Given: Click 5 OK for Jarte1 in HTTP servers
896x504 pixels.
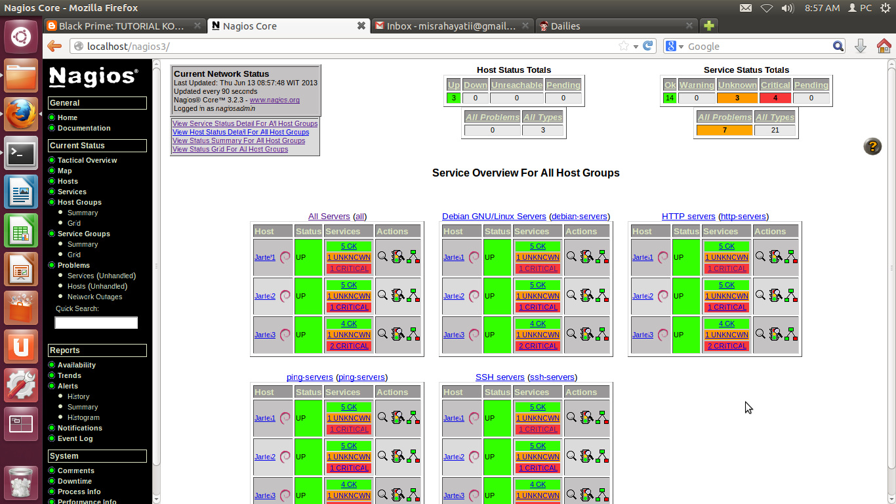Looking at the screenshot, I should (x=727, y=246).
